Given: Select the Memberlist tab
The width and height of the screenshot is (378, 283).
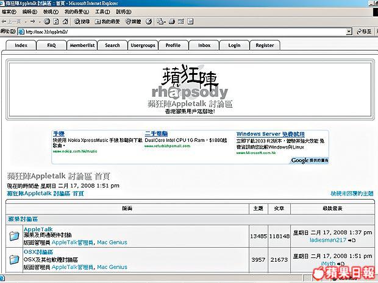Looking at the screenshot, I should coord(82,45).
